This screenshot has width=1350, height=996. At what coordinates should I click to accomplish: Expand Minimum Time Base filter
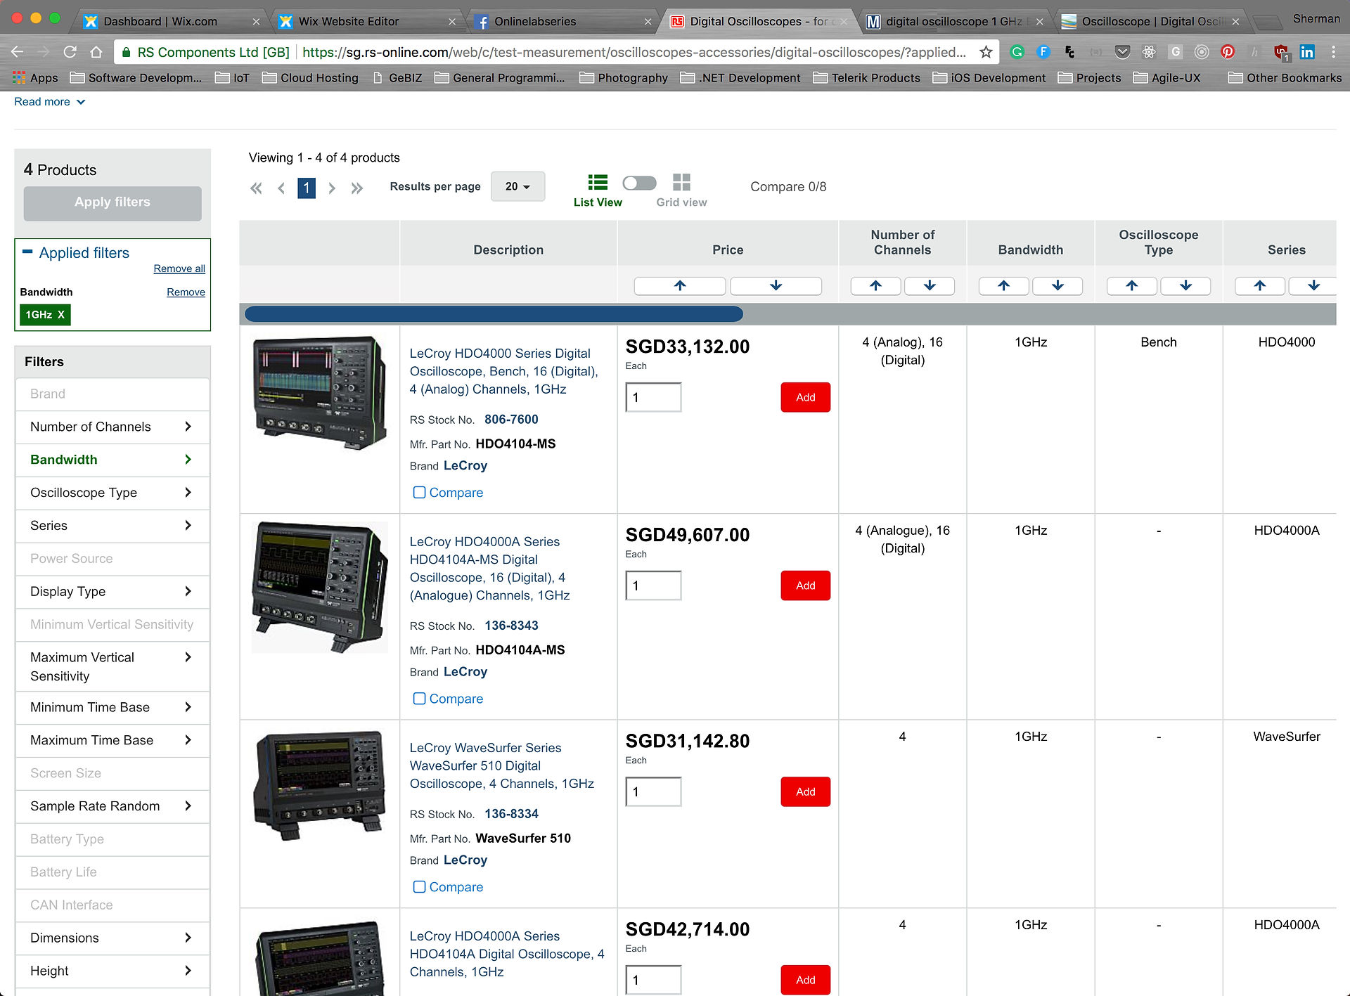(x=112, y=707)
